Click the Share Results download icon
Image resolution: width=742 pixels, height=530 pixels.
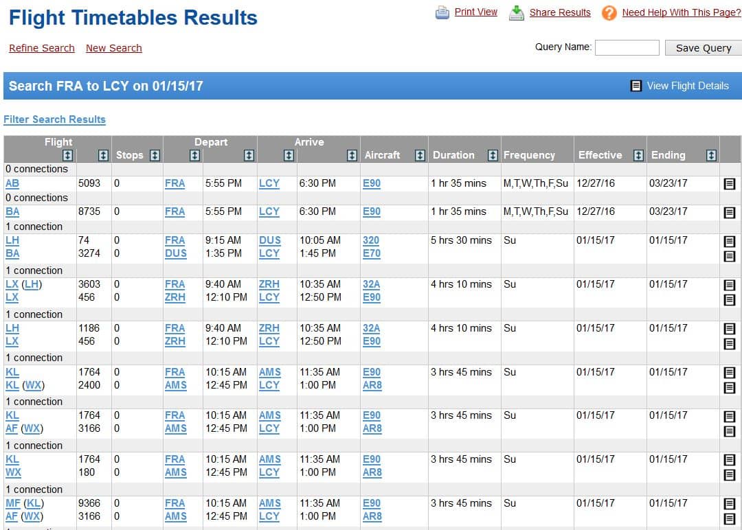(517, 12)
